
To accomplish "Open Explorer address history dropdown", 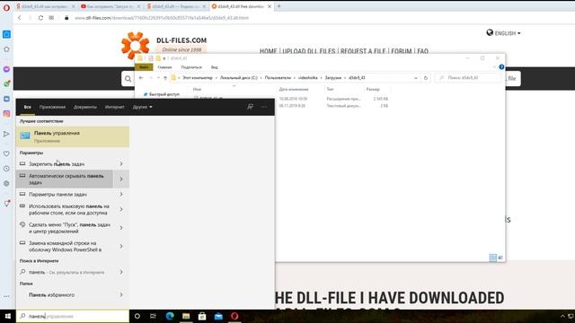I will (x=415, y=78).
